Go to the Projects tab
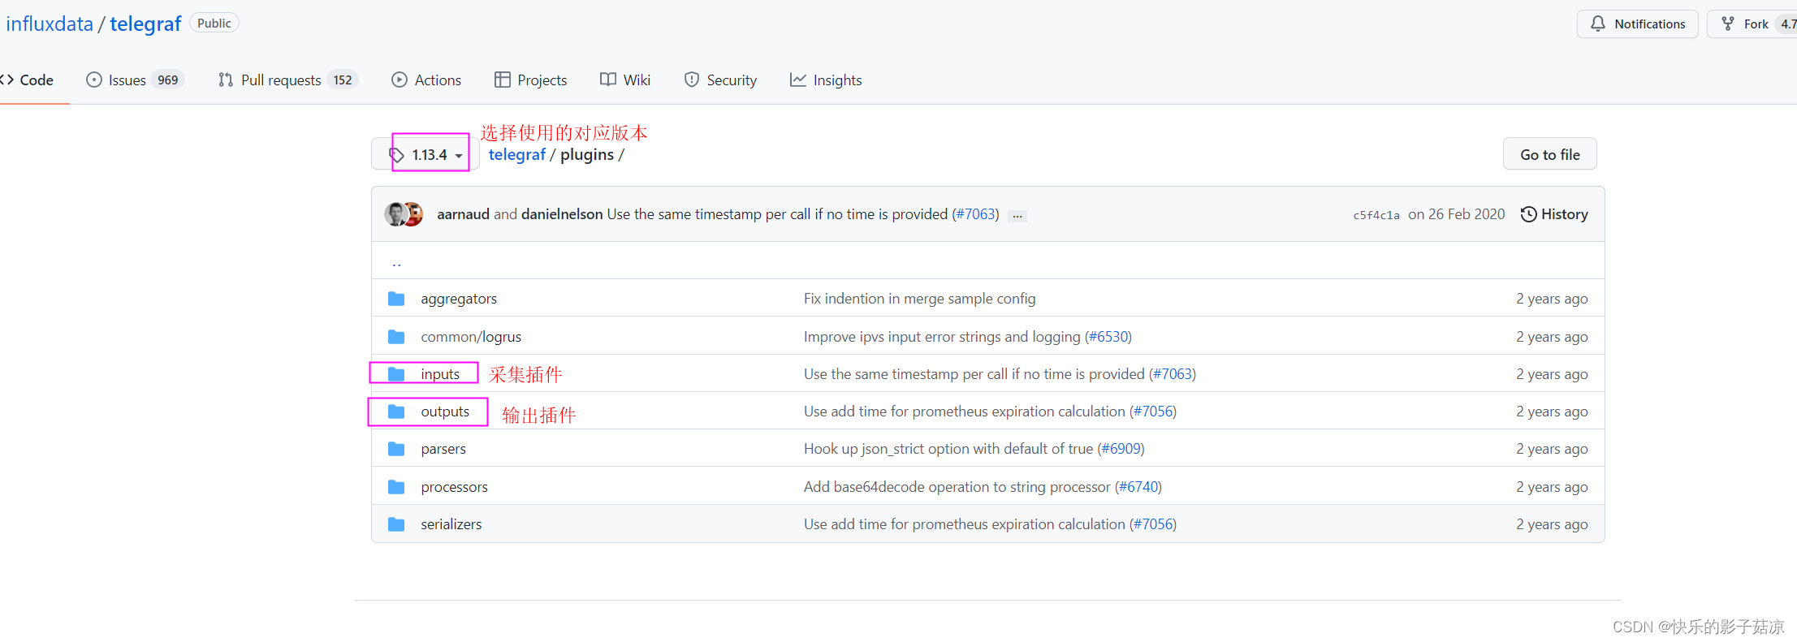The image size is (1797, 642). pyautogui.click(x=530, y=80)
